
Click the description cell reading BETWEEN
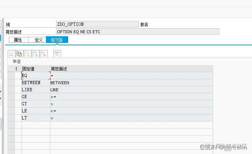pyautogui.click(x=132, y=83)
